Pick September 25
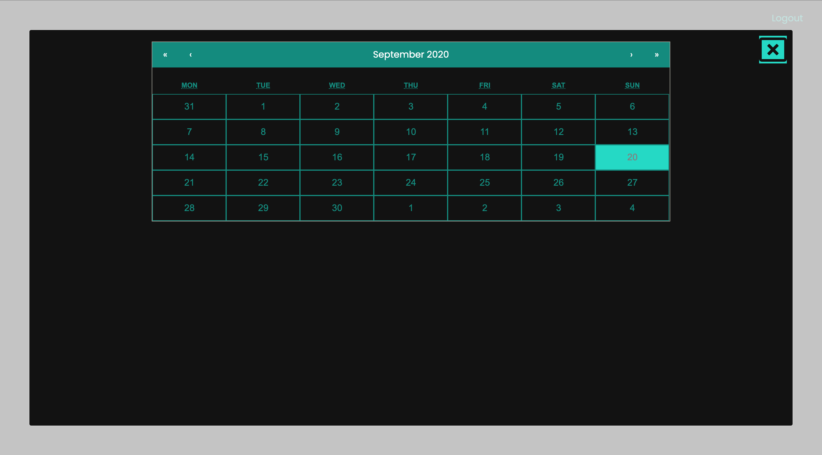This screenshot has height=455, width=822. click(x=484, y=183)
